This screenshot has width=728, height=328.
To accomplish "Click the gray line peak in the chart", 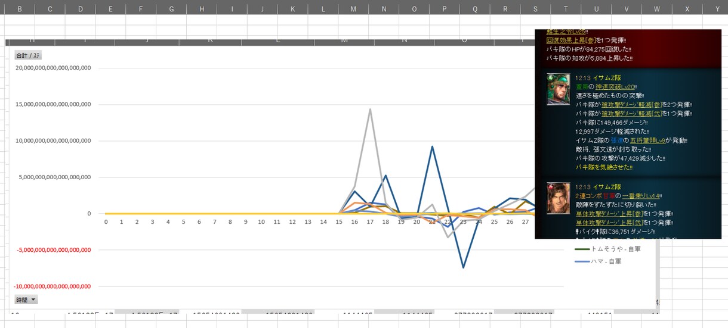I will click(x=370, y=110).
